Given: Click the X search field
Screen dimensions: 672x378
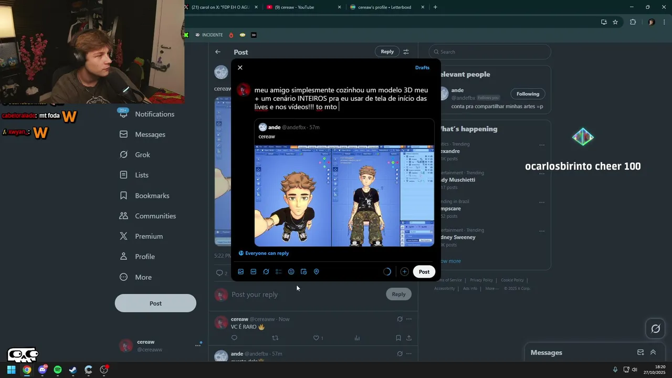Looking at the screenshot, I should pyautogui.click(x=490, y=52).
